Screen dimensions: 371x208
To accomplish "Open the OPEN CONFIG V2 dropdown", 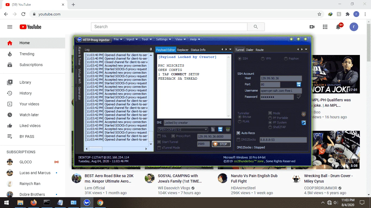I will (x=183, y=129).
